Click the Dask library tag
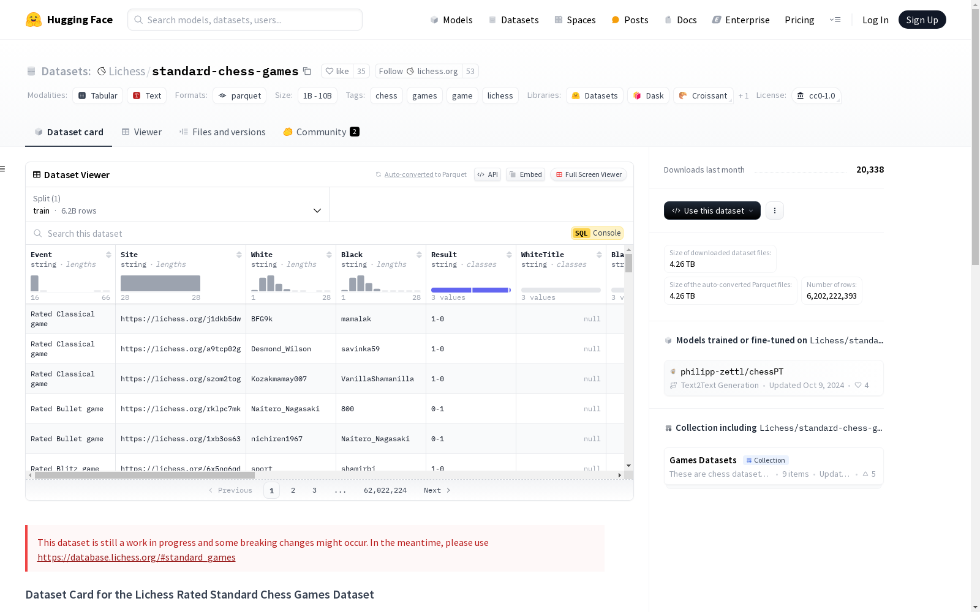 coord(648,95)
